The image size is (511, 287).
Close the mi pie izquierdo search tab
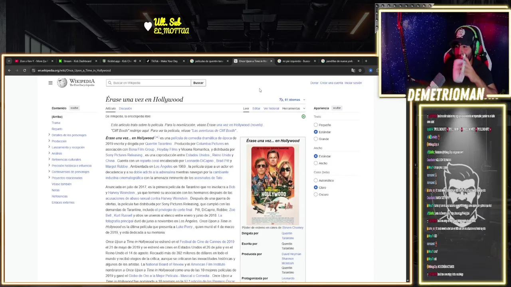click(315, 61)
